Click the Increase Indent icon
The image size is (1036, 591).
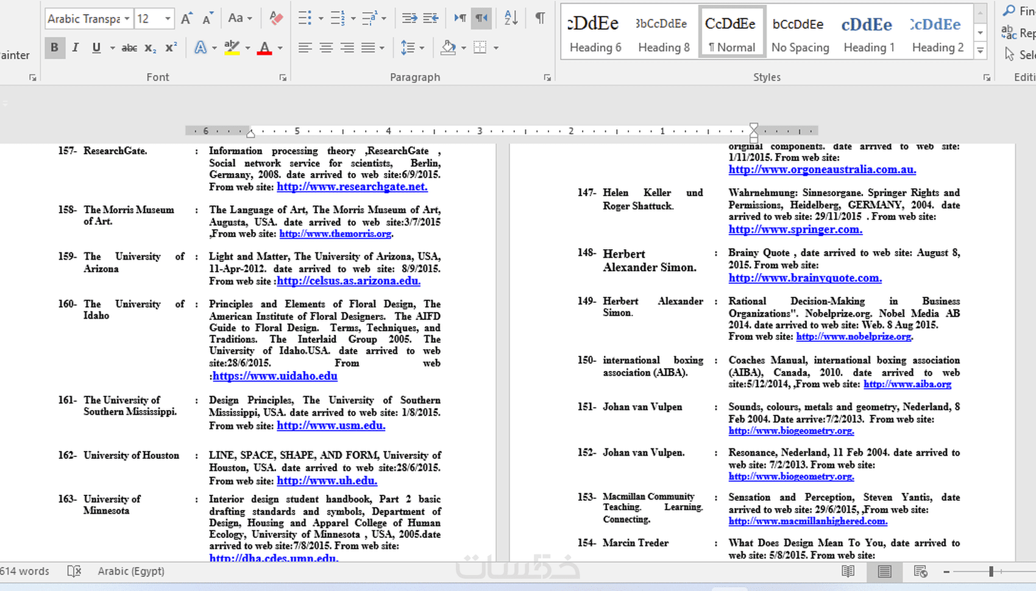431,18
